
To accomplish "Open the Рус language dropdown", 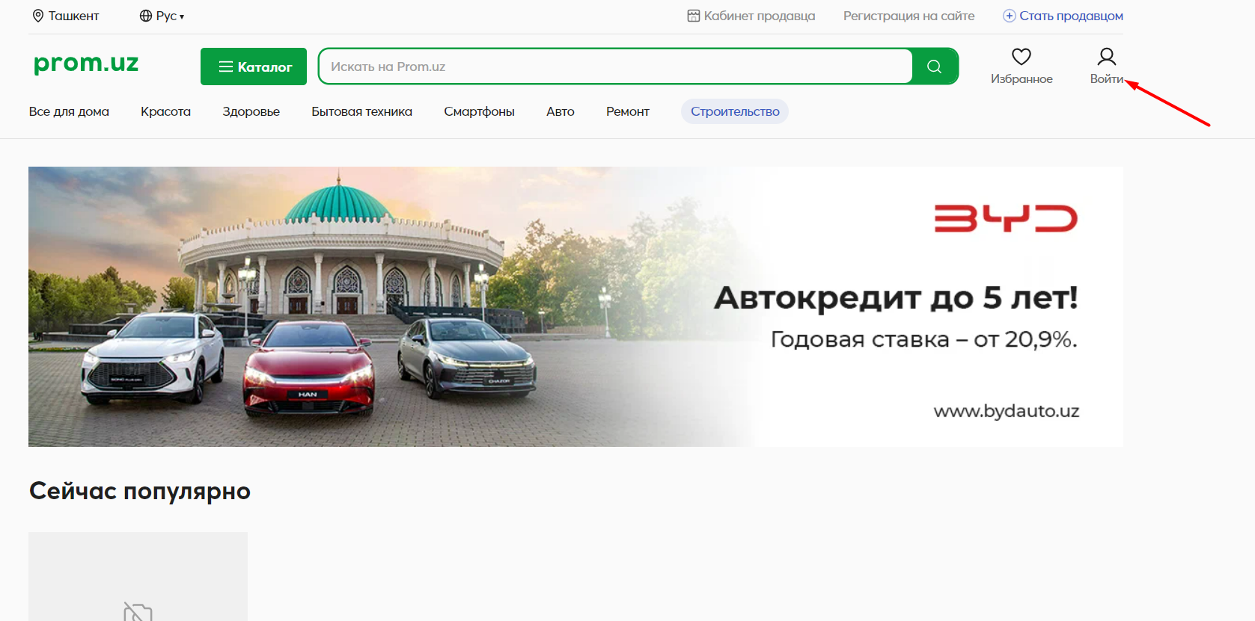I will (x=170, y=16).
